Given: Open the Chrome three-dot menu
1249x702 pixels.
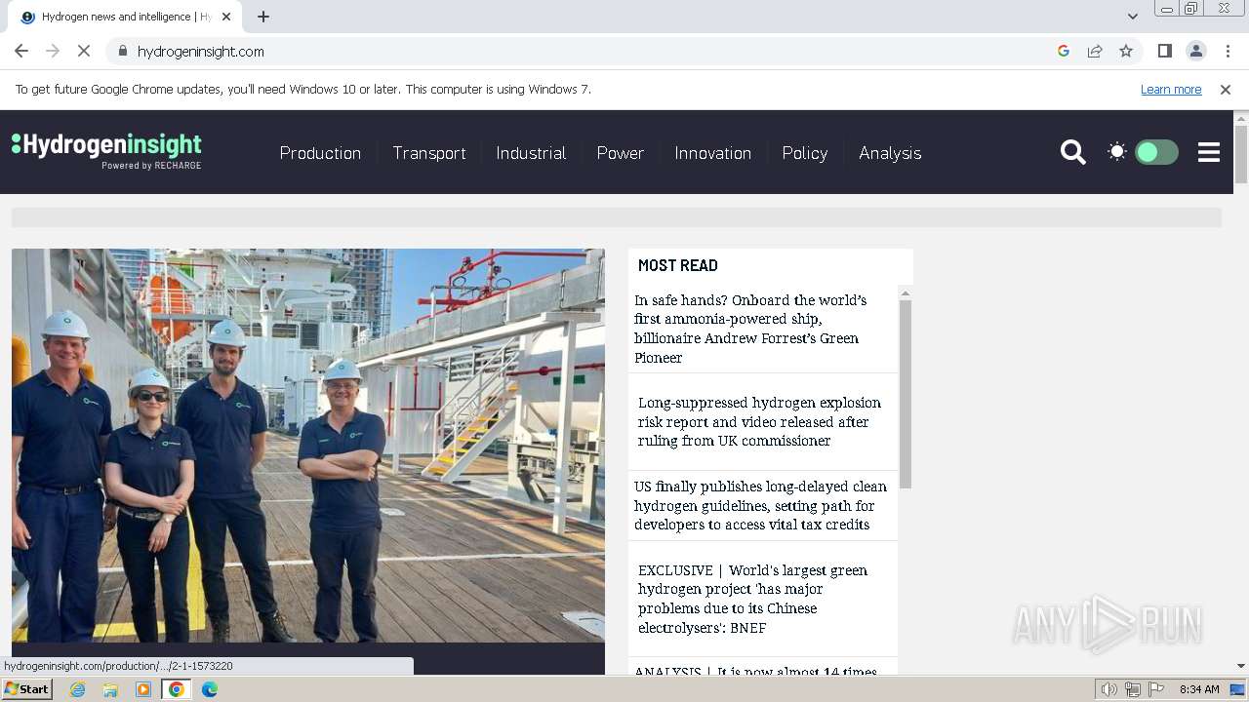Looking at the screenshot, I should 1228,51.
